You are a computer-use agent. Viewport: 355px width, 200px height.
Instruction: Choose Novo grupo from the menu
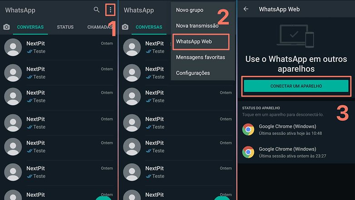(x=190, y=10)
